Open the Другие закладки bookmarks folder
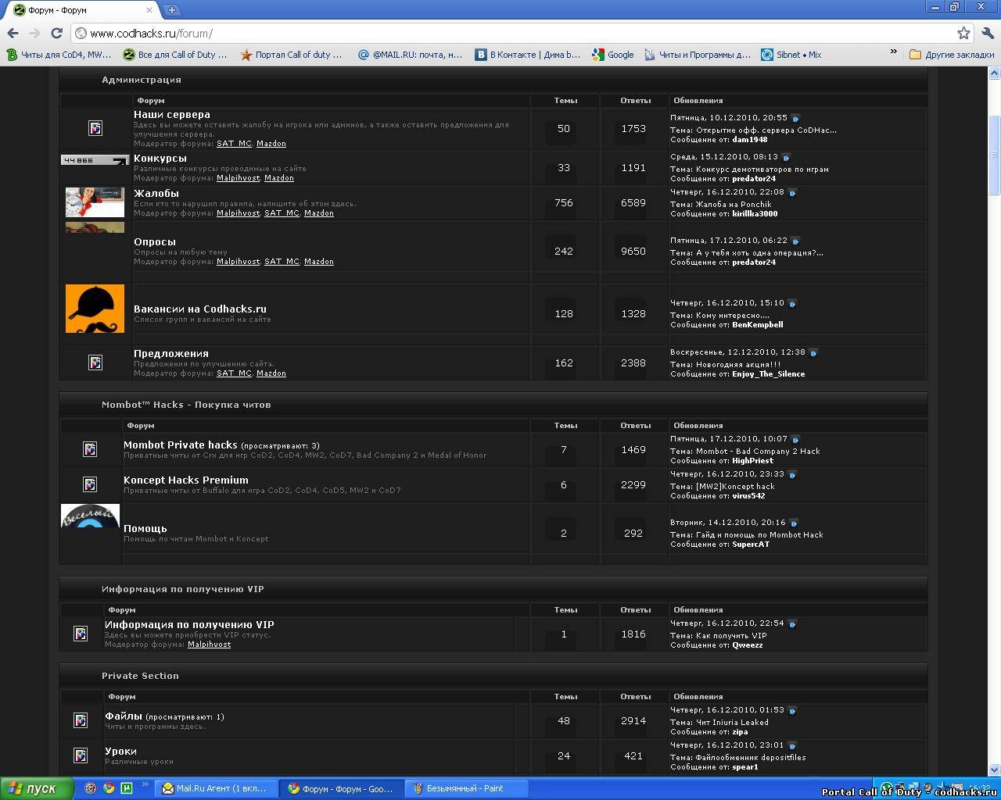 point(951,55)
